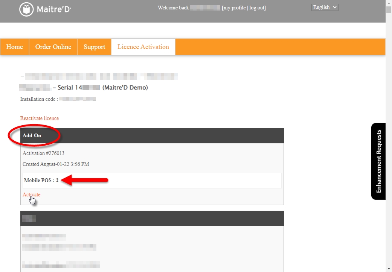The image size is (392, 272).
Task: Click the Installation code label
Action: 39,99
